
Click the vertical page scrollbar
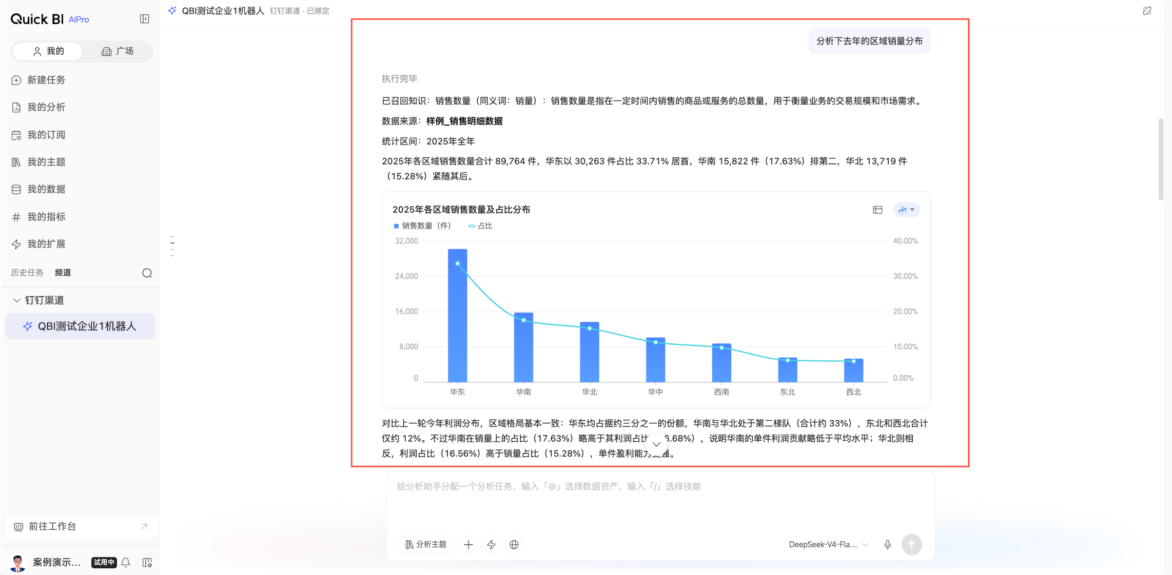(x=1161, y=159)
